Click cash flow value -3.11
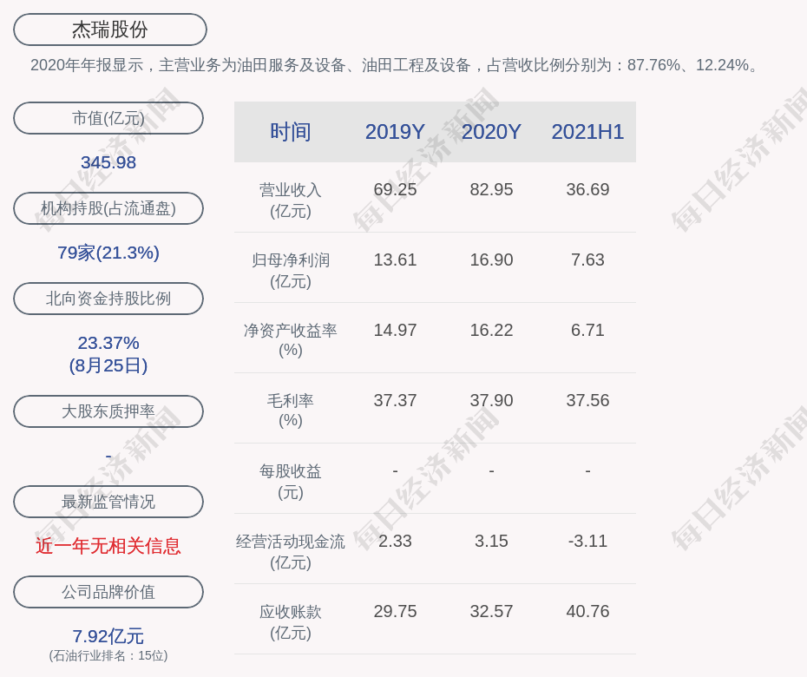Image resolution: width=807 pixels, height=677 pixels. point(587,541)
